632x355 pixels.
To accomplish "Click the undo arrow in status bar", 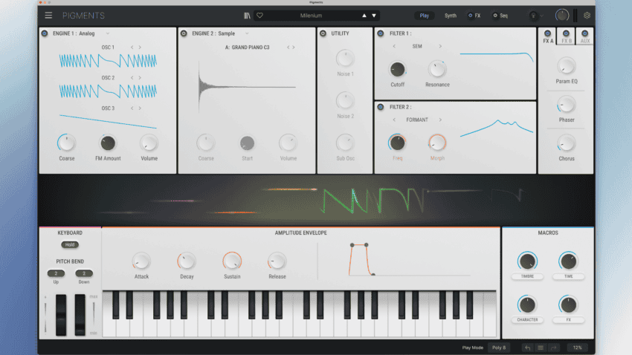I will point(528,348).
